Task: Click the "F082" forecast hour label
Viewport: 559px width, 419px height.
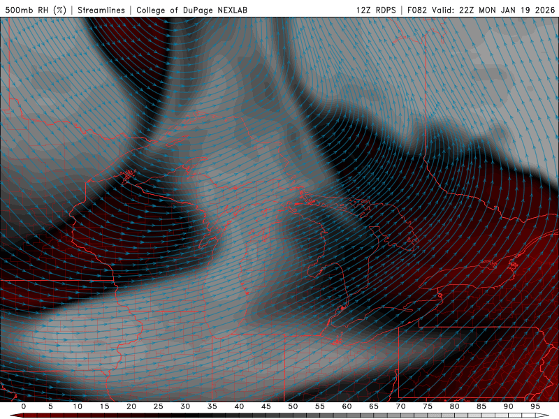Action: (416, 10)
